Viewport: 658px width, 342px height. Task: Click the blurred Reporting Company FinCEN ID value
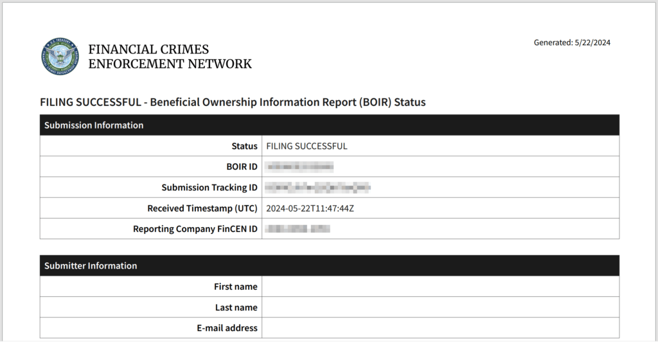298,229
